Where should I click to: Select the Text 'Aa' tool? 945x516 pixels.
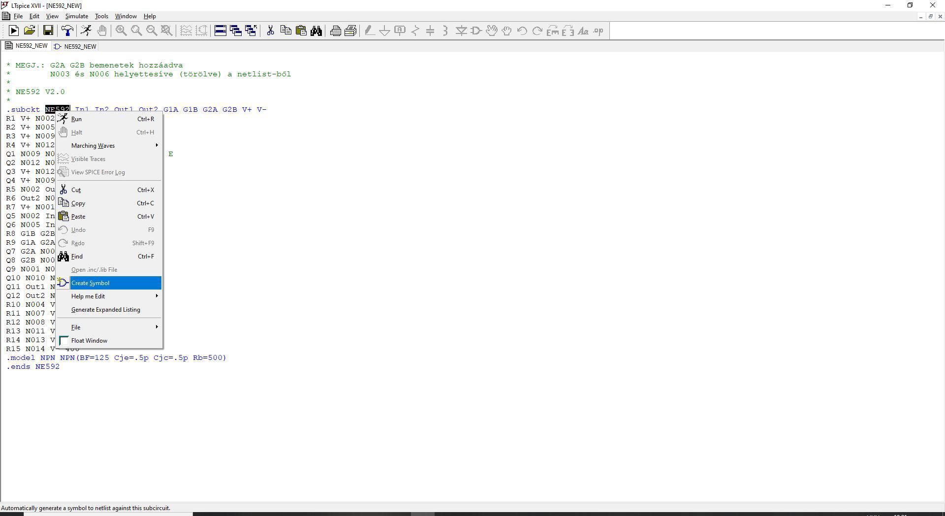point(583,31)
